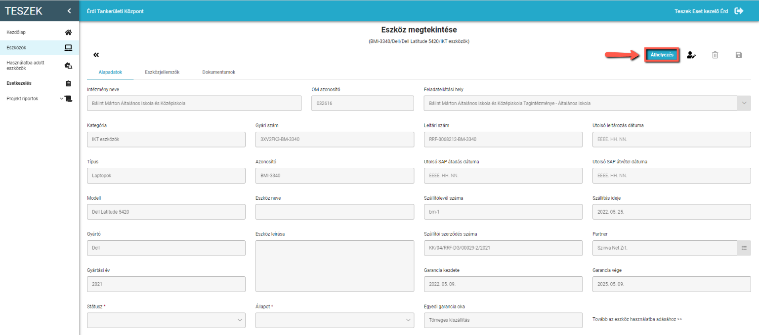Click the Garancia kezdete field
This screenshot has height=335, width=759.
[503, 284]
